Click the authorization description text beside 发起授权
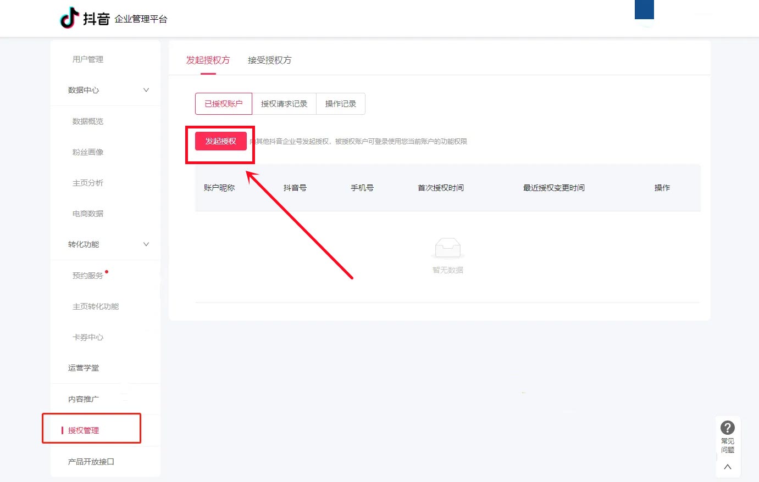759x482 pixels. [x=358, y=142]
